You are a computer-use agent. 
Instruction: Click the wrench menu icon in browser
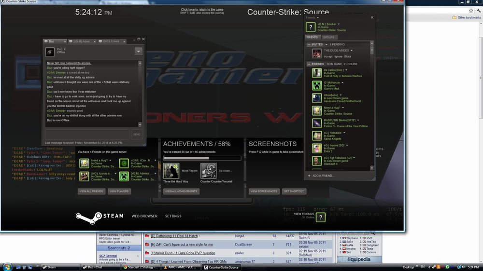click(479, 11)
